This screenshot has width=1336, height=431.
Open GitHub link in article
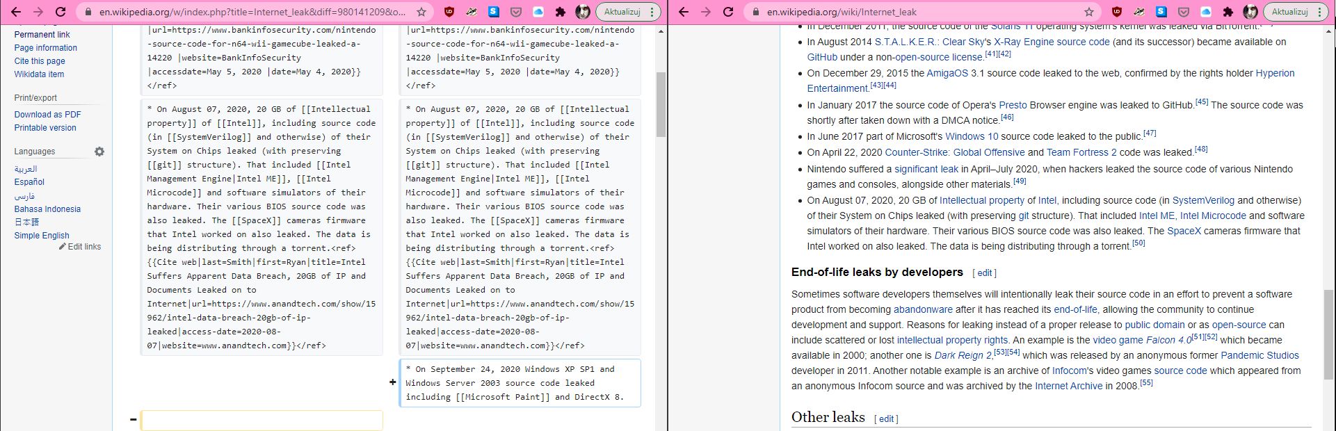pyautogui.click(x=822, y=57)
